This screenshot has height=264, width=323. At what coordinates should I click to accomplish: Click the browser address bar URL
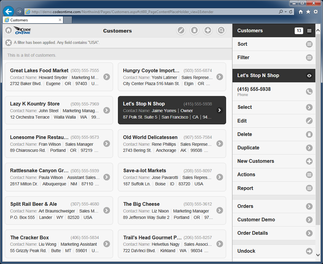(122, 12)
